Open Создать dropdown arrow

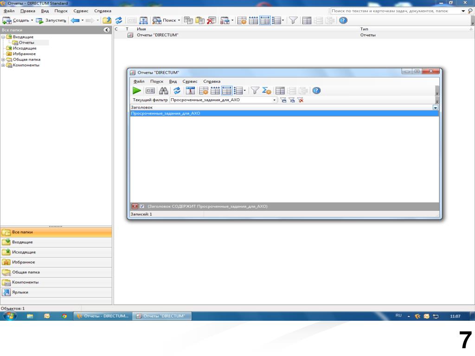click(32, 20)
